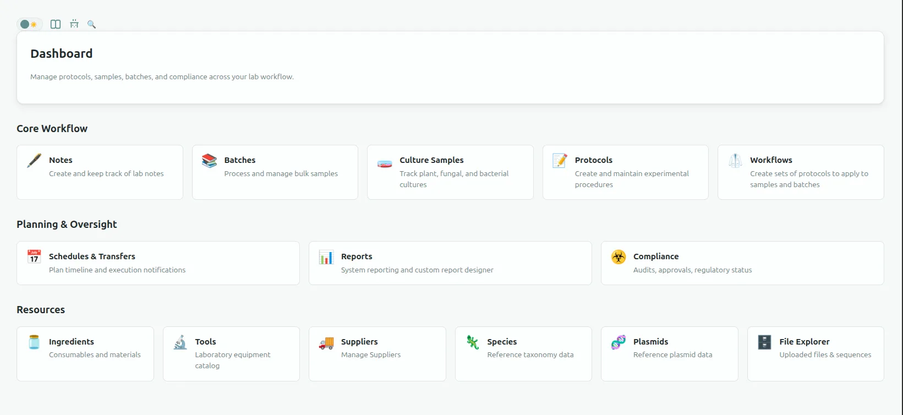This screenshot has height=415, width=903.
Task: Click the "Planning & Oversight" section heading
Action: click(67, 224)
